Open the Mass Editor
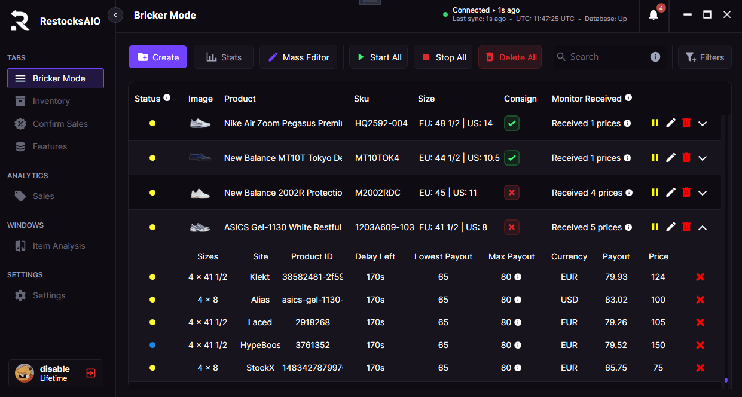This screenshot has height=397, width=742. (x=298, y=57)
